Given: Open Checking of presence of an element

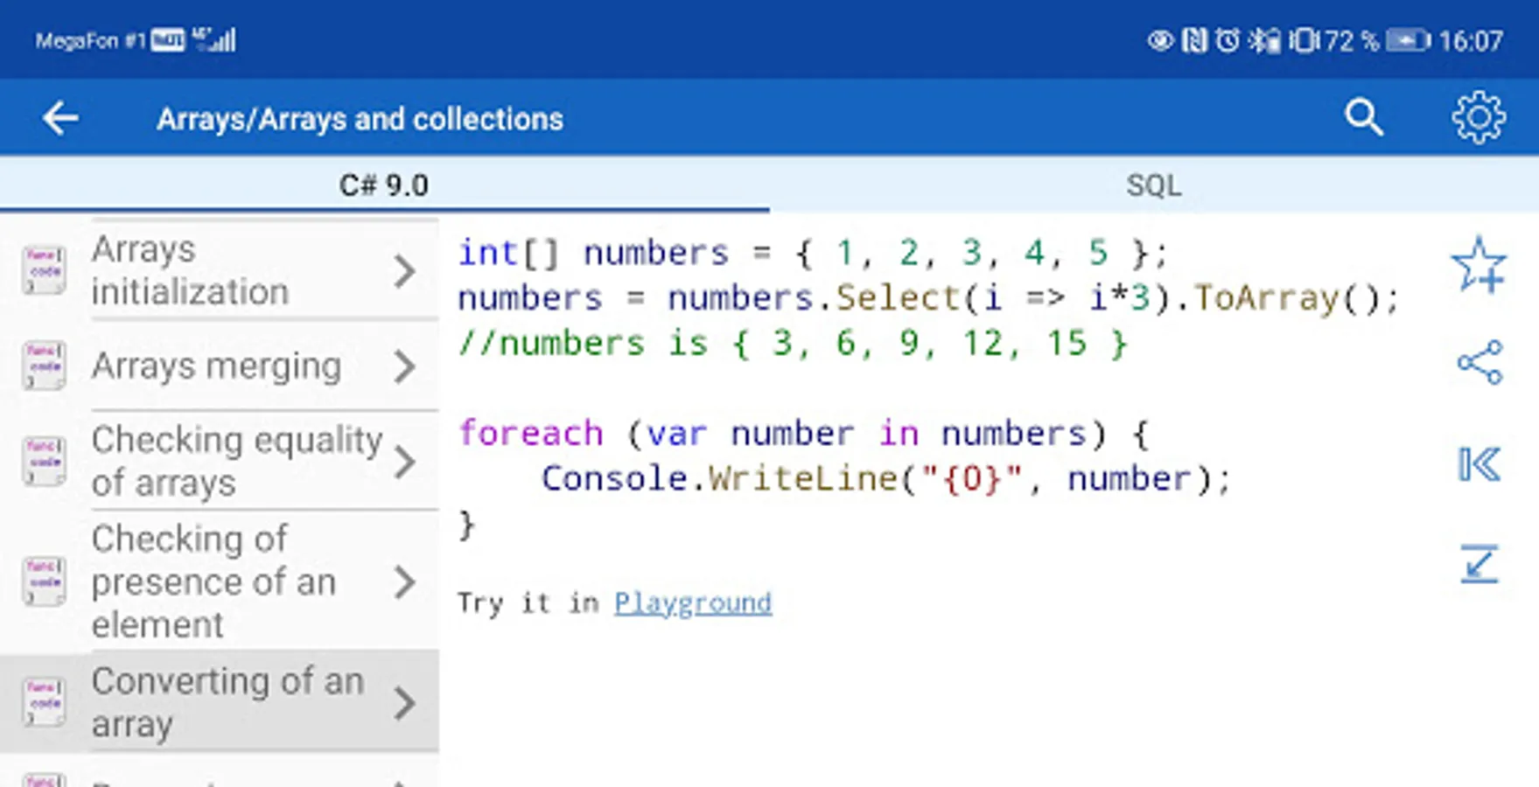Looking at the screenshot, I should 219,582.
